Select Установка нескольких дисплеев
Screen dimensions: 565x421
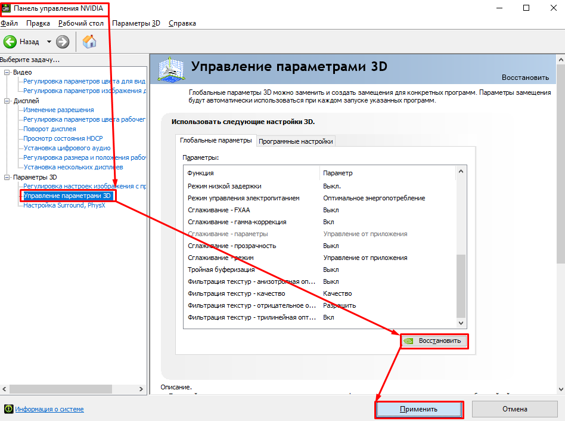(73, 167)
